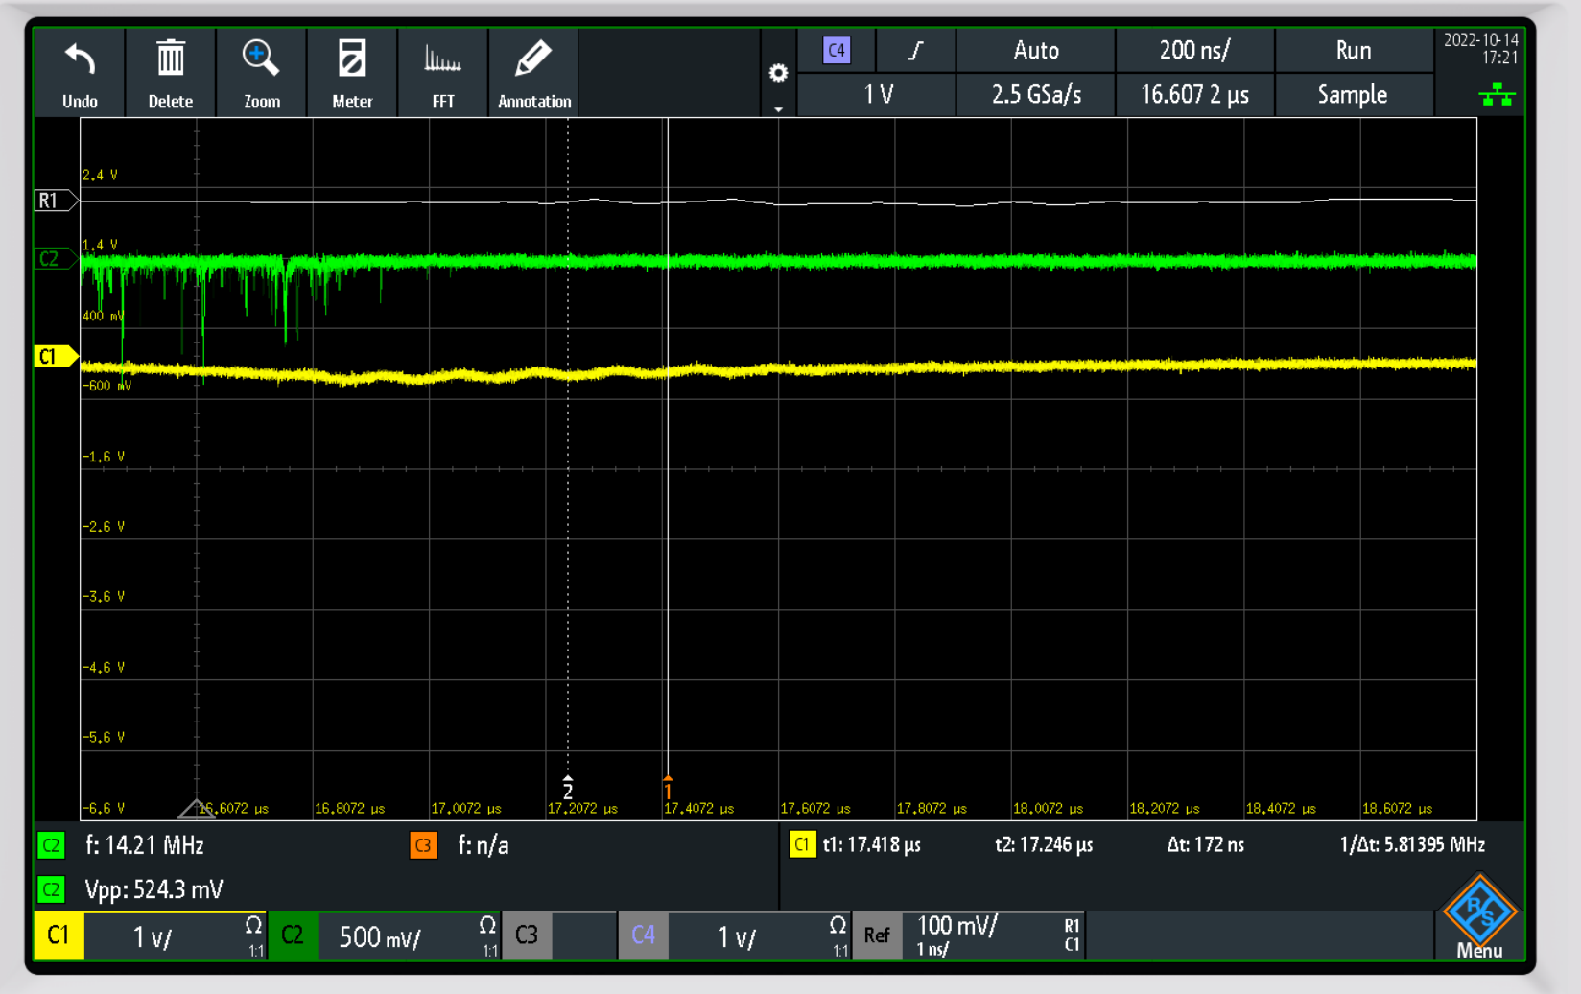Open the Sample acquisition mode setting
This screenshot has height=994, width=1581.
pyautogui.click(x=1352, y=94)
